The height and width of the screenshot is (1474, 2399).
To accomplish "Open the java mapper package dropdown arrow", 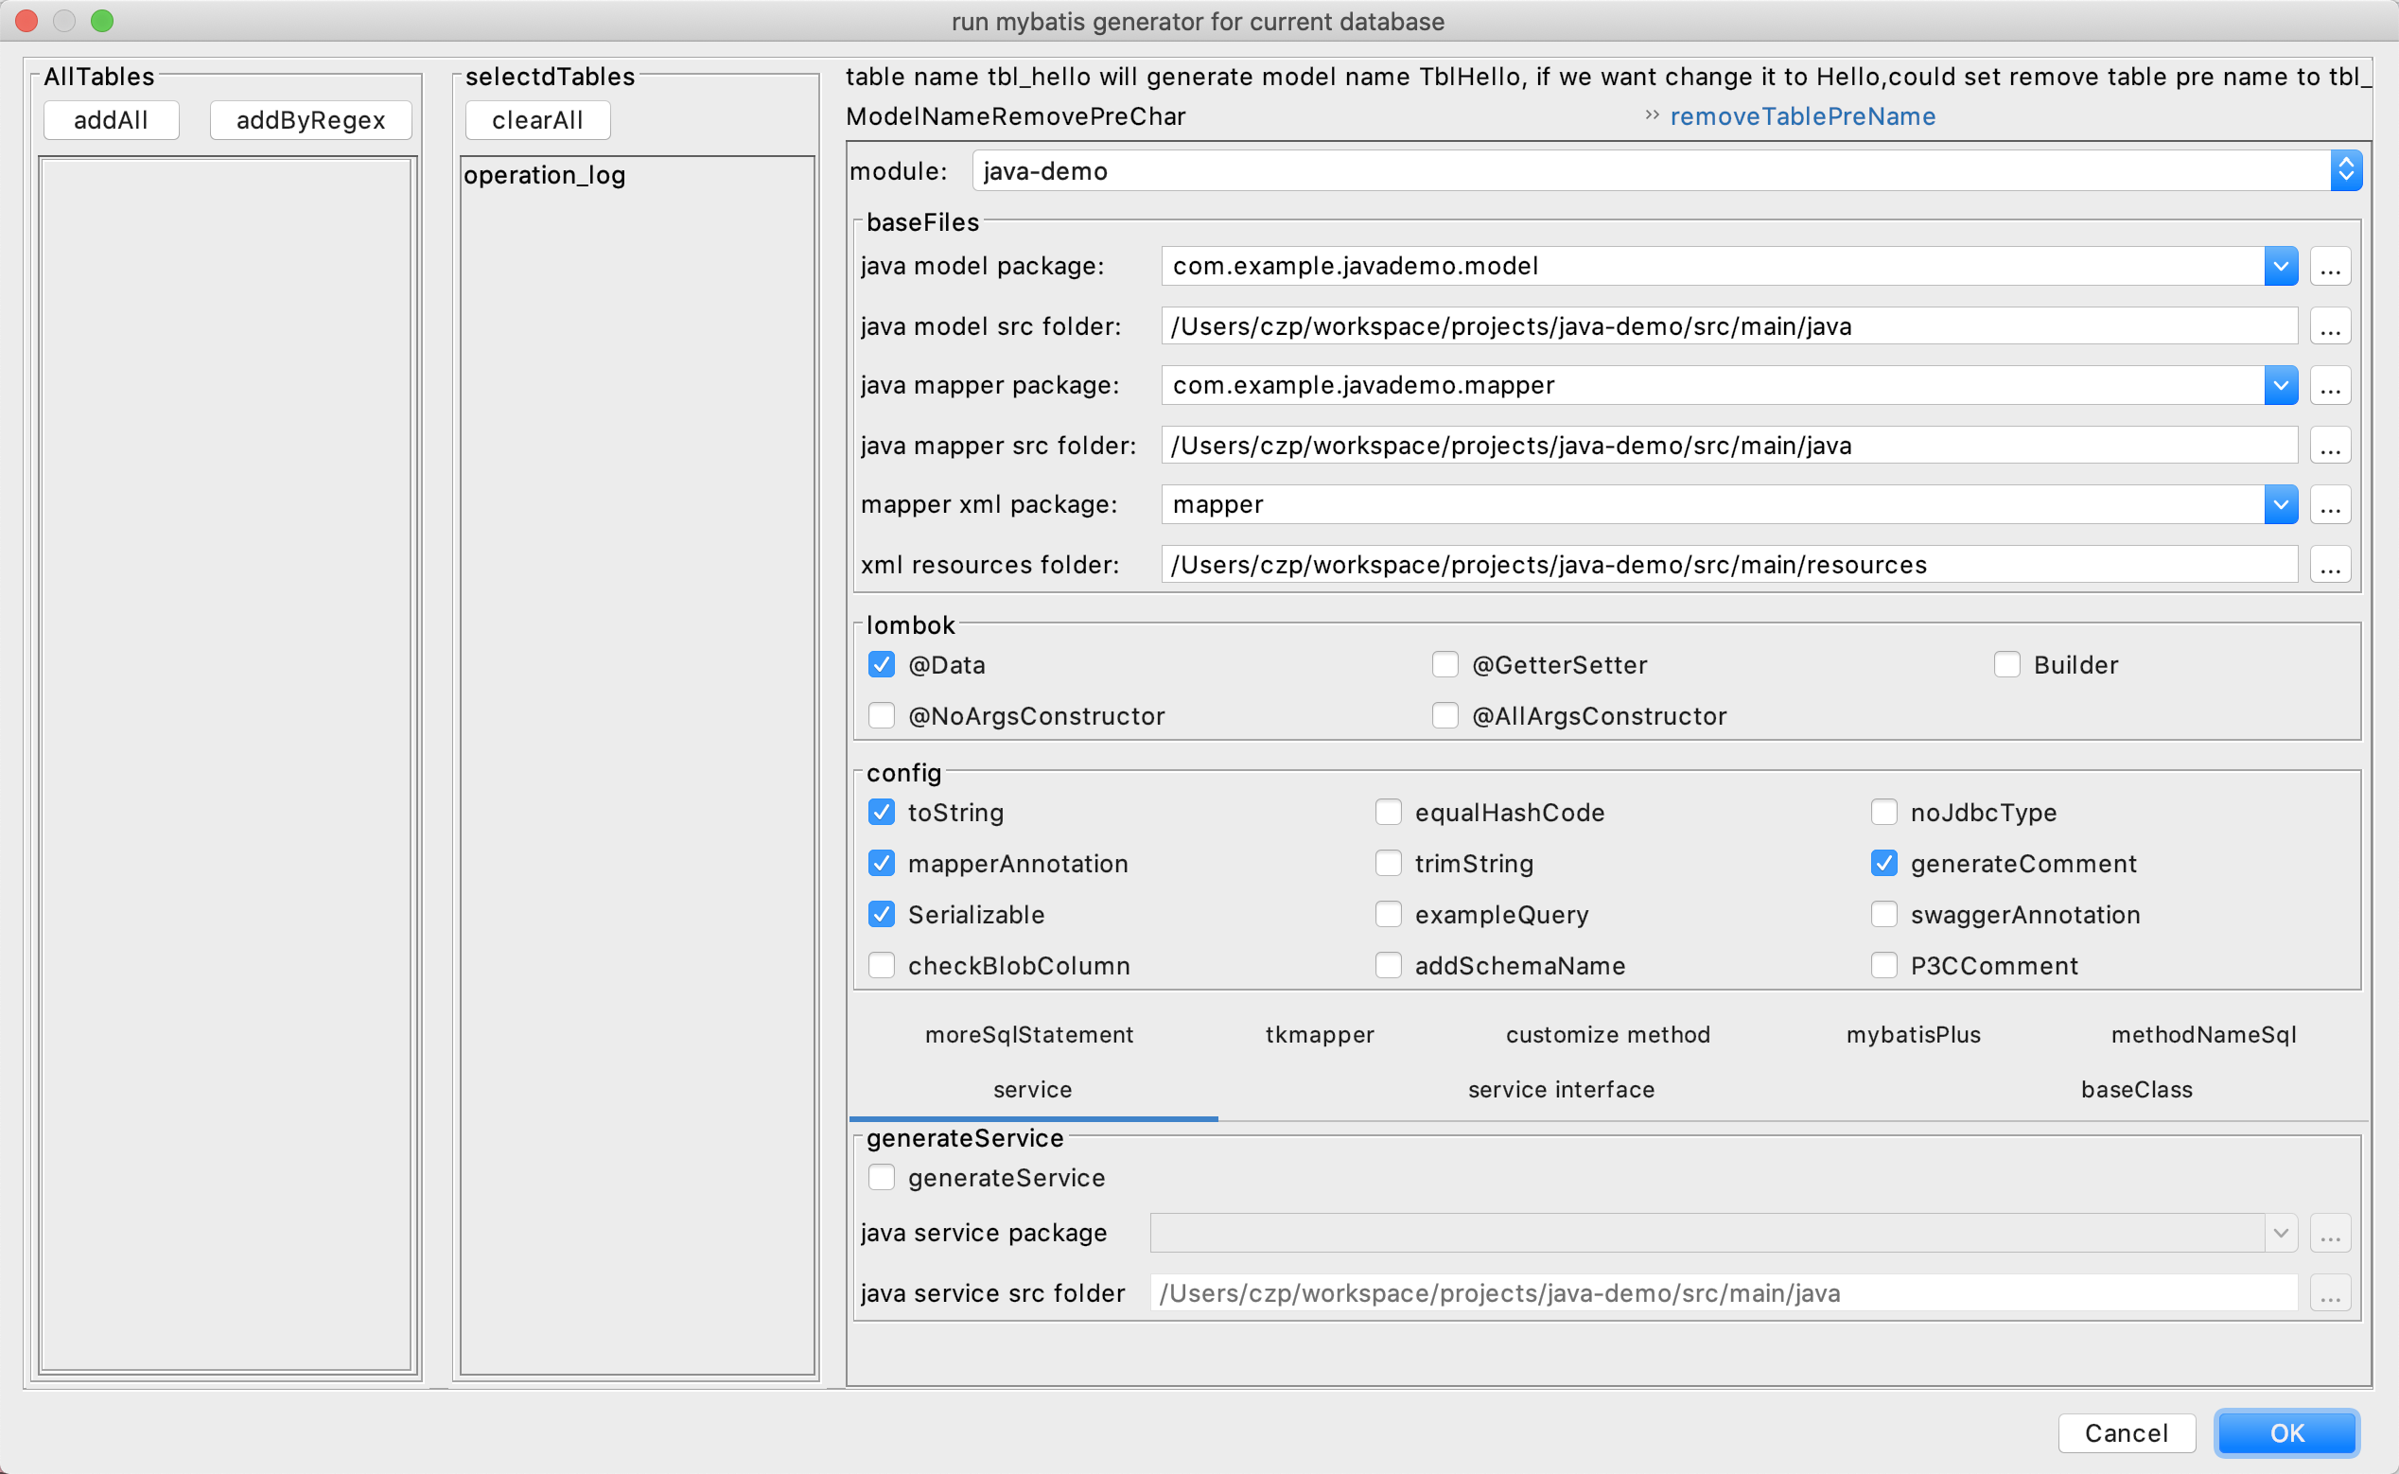I will 2280,386.
